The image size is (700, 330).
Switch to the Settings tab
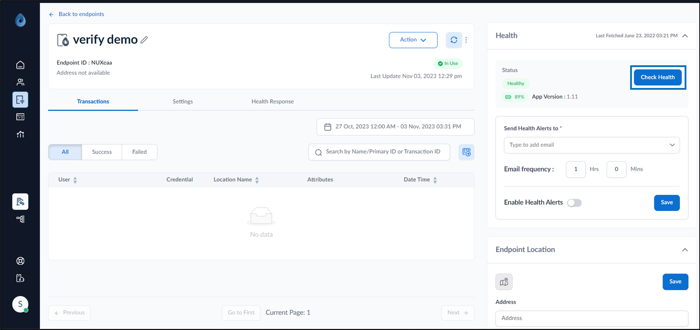coord(183,101)
